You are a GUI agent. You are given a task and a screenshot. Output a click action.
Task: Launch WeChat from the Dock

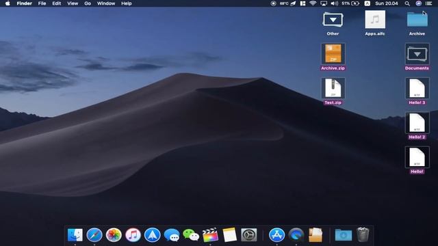click(191, 235)
